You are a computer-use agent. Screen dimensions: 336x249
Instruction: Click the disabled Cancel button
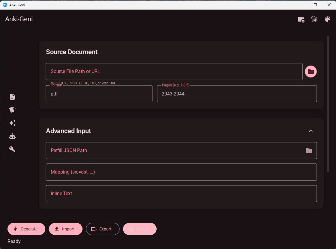point(140,229)
